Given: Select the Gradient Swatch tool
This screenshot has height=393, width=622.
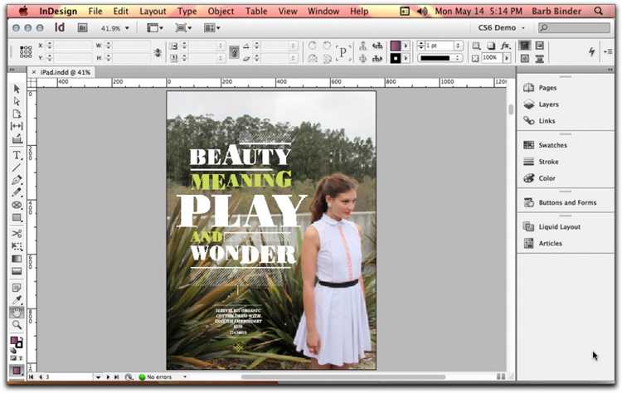Looking at the screenshot, I should coord(17,259).
